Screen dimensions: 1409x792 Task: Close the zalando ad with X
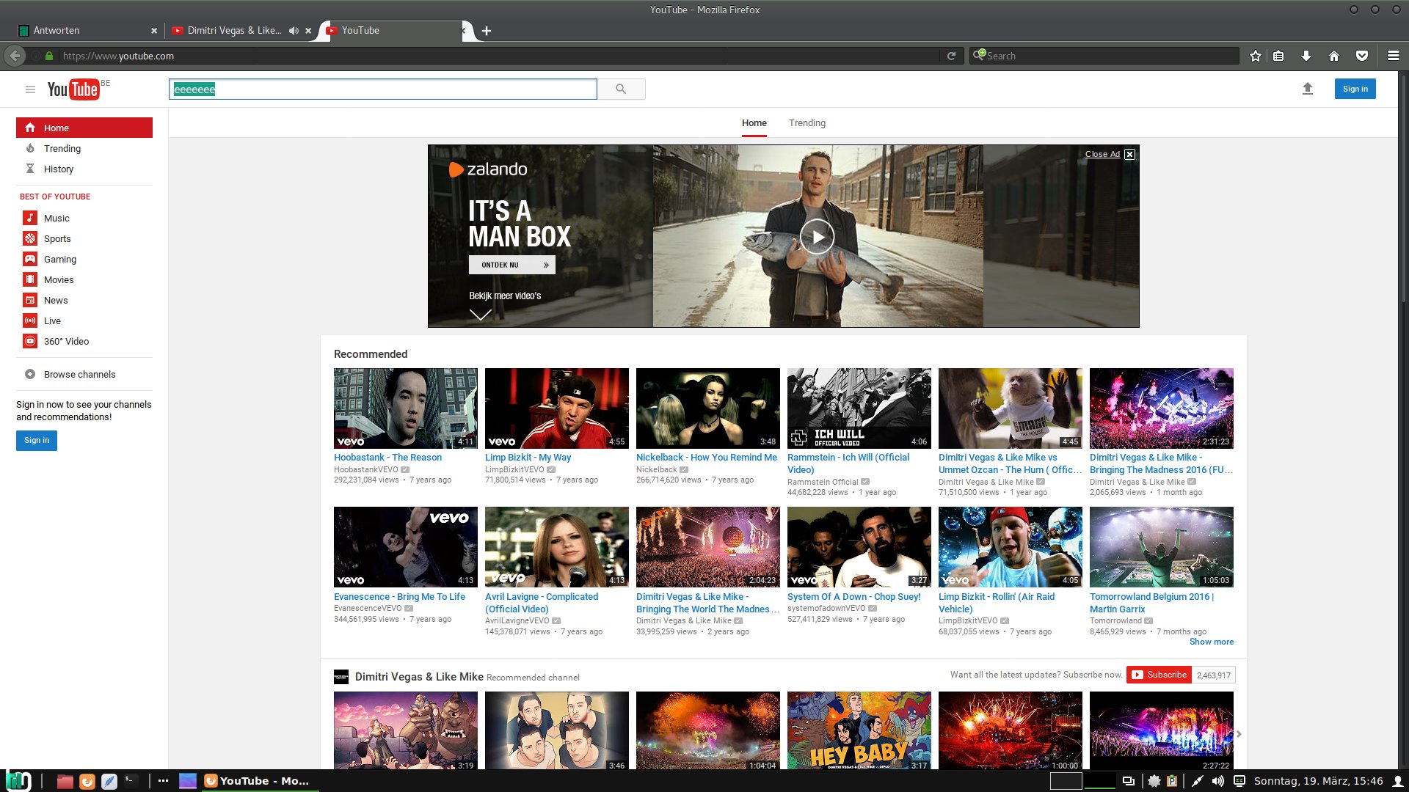point(1130,154)
